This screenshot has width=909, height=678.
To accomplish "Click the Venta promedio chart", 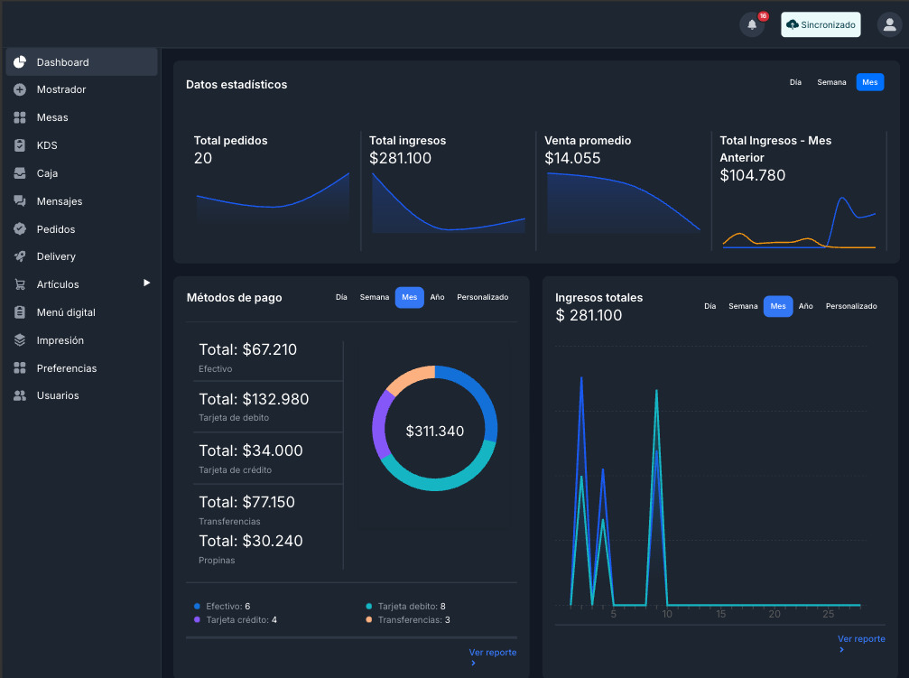I will (623, 202).
